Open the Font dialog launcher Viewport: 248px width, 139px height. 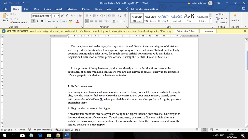click(x=82, y=27)
